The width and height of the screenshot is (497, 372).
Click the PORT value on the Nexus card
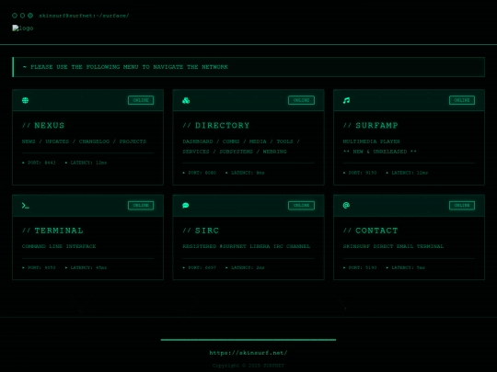click(x=39, y=163)
